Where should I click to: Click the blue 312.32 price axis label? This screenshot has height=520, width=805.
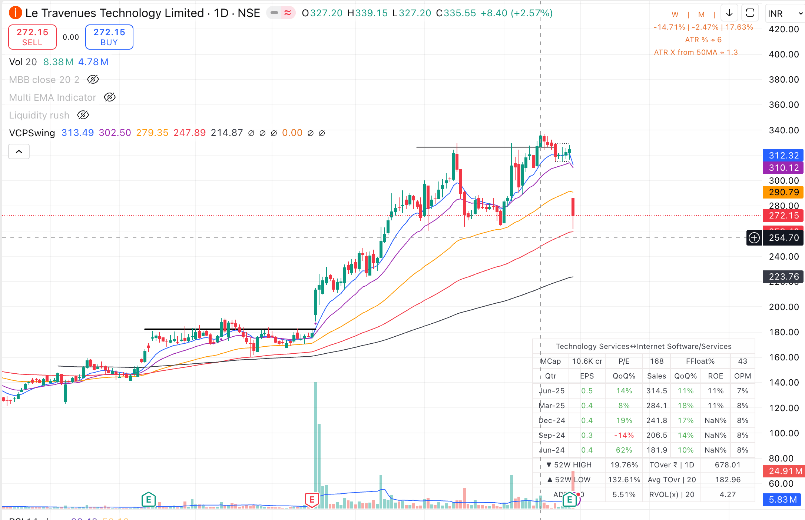[x=783, y=156]
